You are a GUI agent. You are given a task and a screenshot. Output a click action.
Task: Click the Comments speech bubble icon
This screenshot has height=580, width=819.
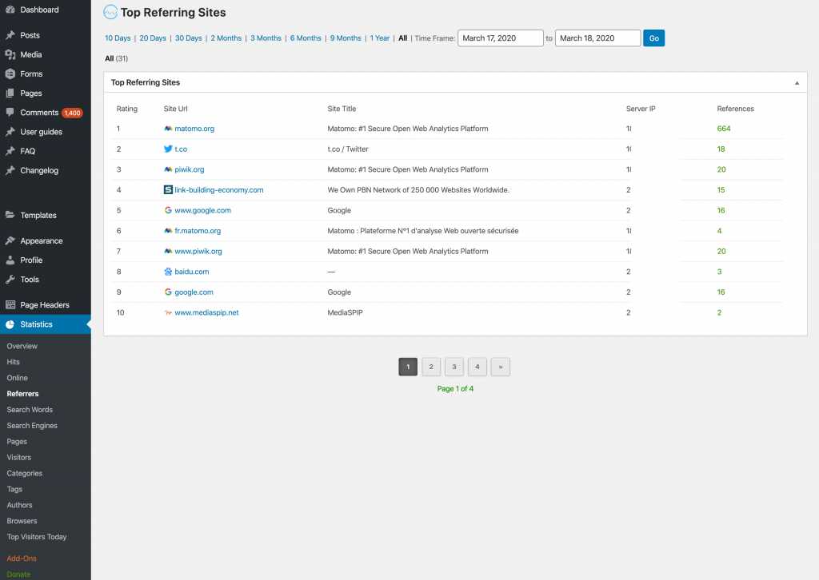click(10, 113)
